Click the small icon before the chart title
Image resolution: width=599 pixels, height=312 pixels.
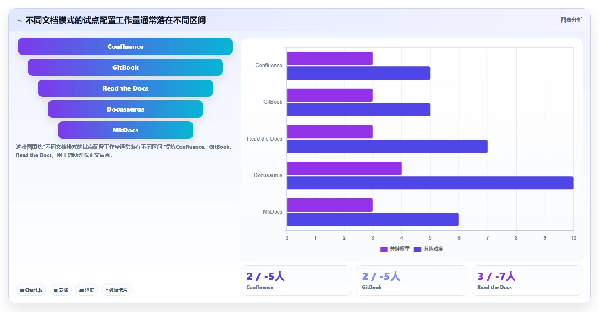tap(19, 20)
